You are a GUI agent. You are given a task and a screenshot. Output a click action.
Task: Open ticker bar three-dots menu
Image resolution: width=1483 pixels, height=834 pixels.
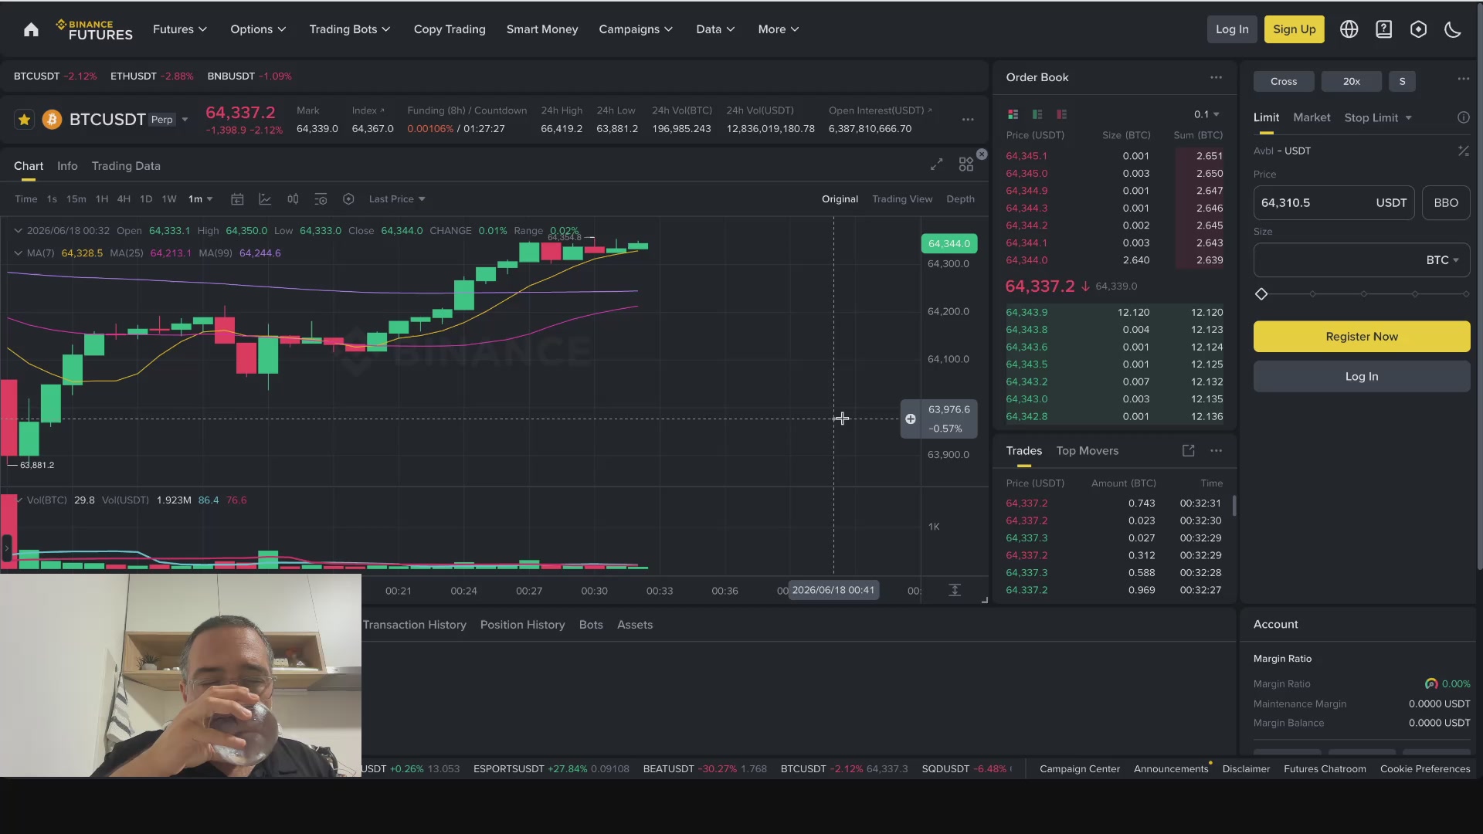[968, 120]
